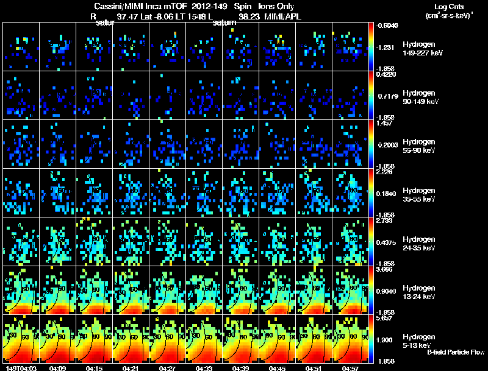This screenshot has width=488, height=371.
Task: Click the 04:57 time axis label
Action: 350,368
